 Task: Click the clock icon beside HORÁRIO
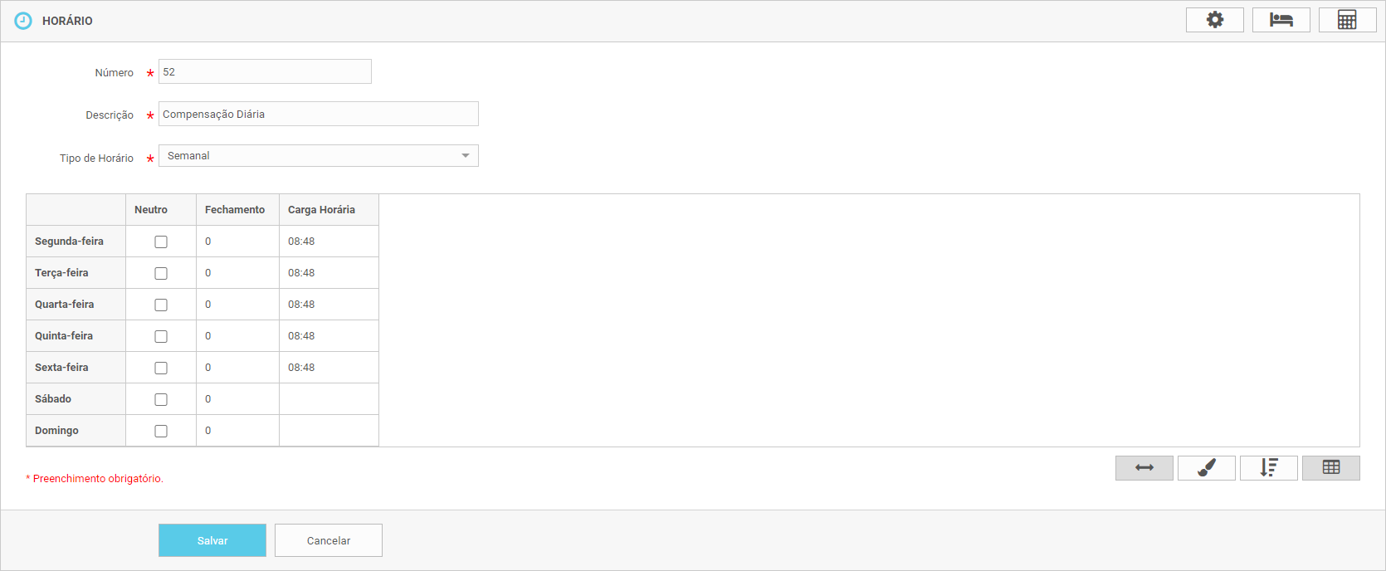[23, 21]
